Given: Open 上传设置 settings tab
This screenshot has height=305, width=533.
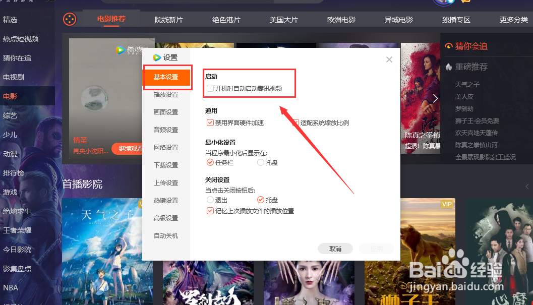Looking at the screenshot, I should point(166,183).
